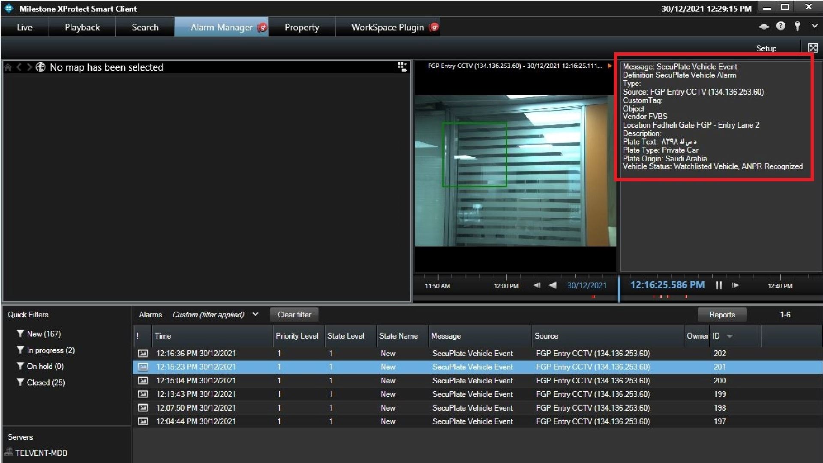Viewport: 823px width, 463px height.
Task: Sort by the Message column header
Action: [x=480, y=336]
